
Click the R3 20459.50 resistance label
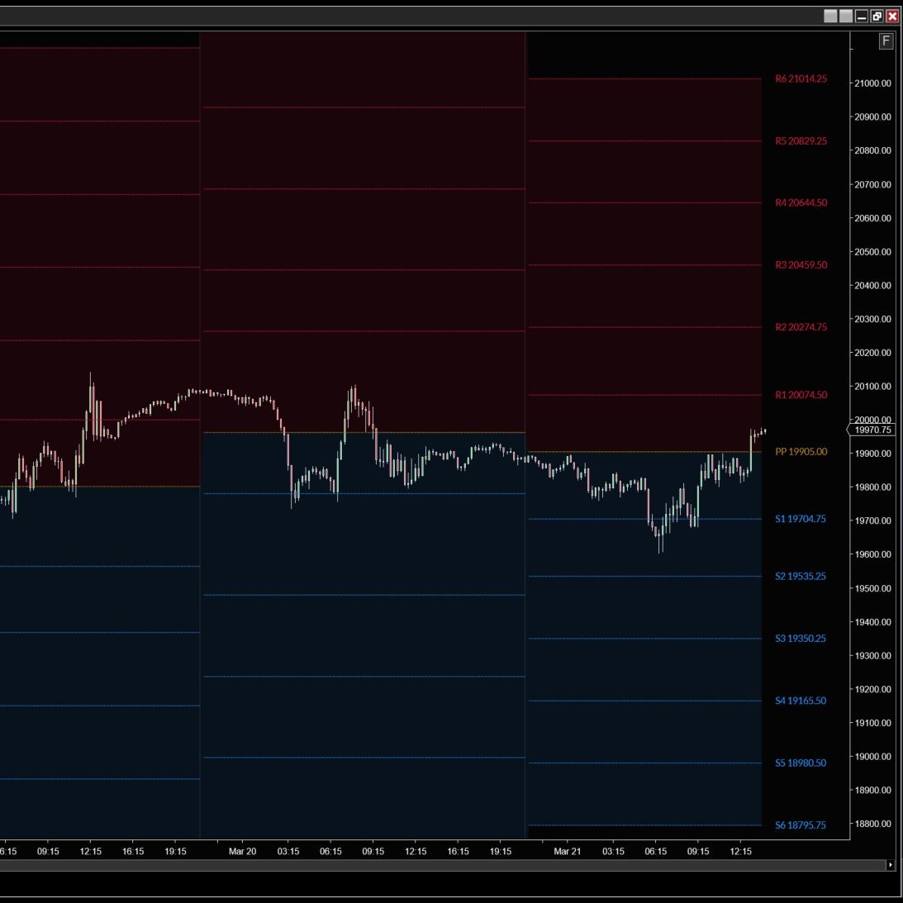pos(801,265)
